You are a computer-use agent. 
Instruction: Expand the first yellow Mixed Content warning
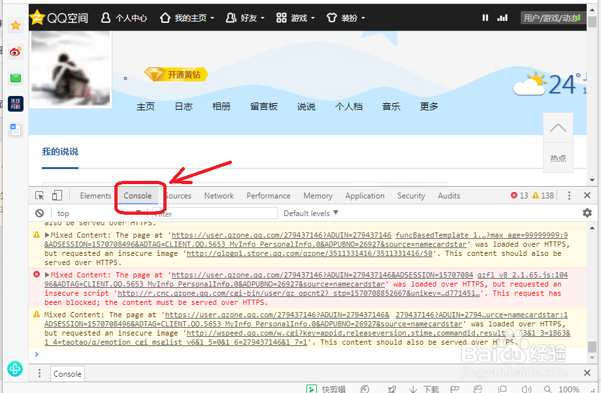[x=48, y=235]
